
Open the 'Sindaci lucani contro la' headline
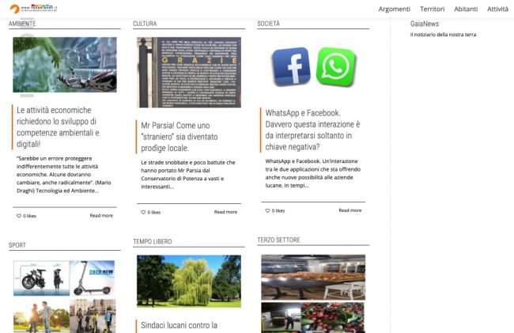point(179,325)
